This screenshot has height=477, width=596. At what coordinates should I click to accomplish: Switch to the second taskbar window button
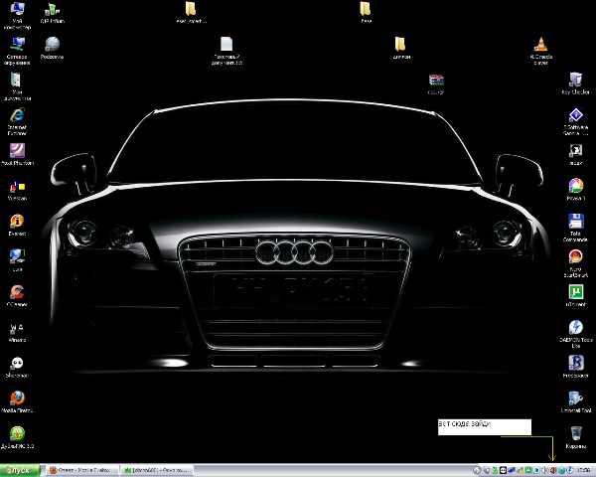[157, 470]
